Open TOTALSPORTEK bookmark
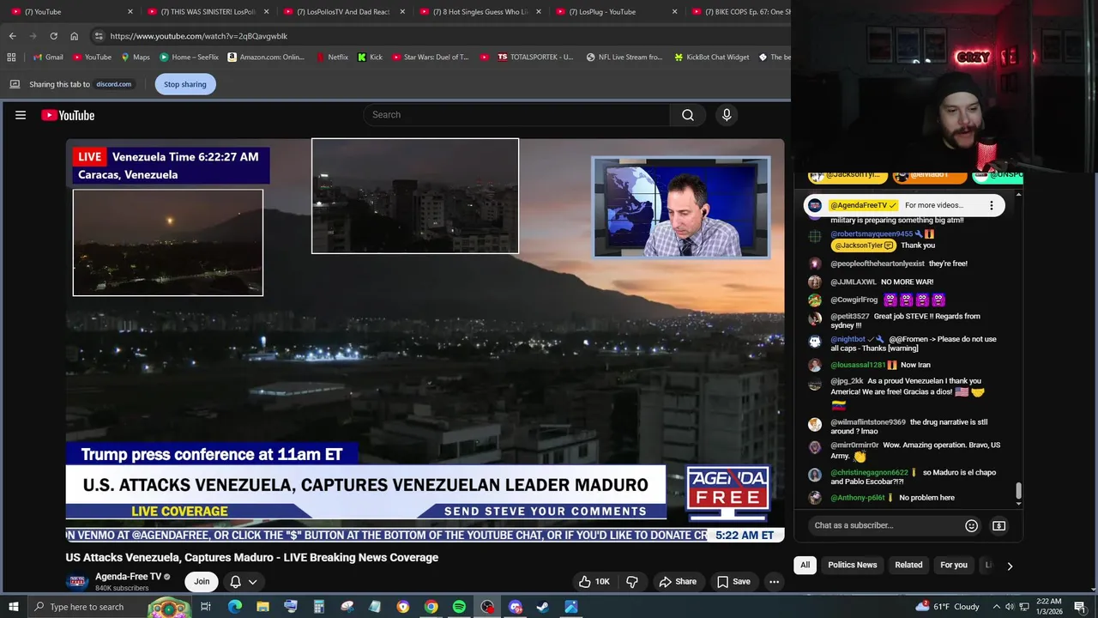Image resolution: width=1098 pixels, height=618 pixels. [x=535, y=58]
